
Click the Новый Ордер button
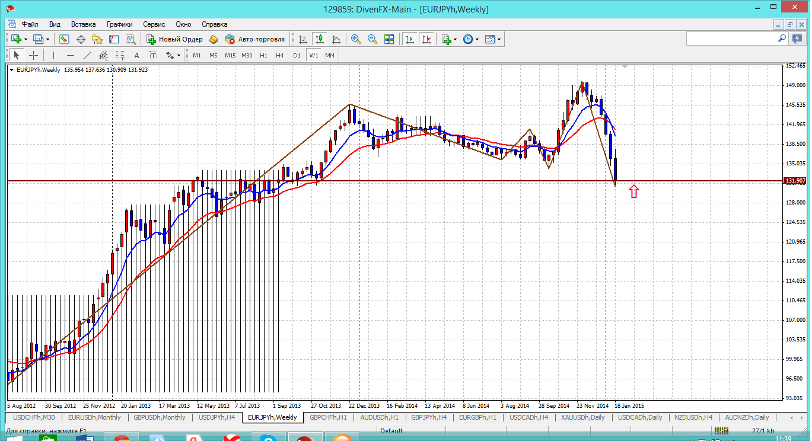175,39
